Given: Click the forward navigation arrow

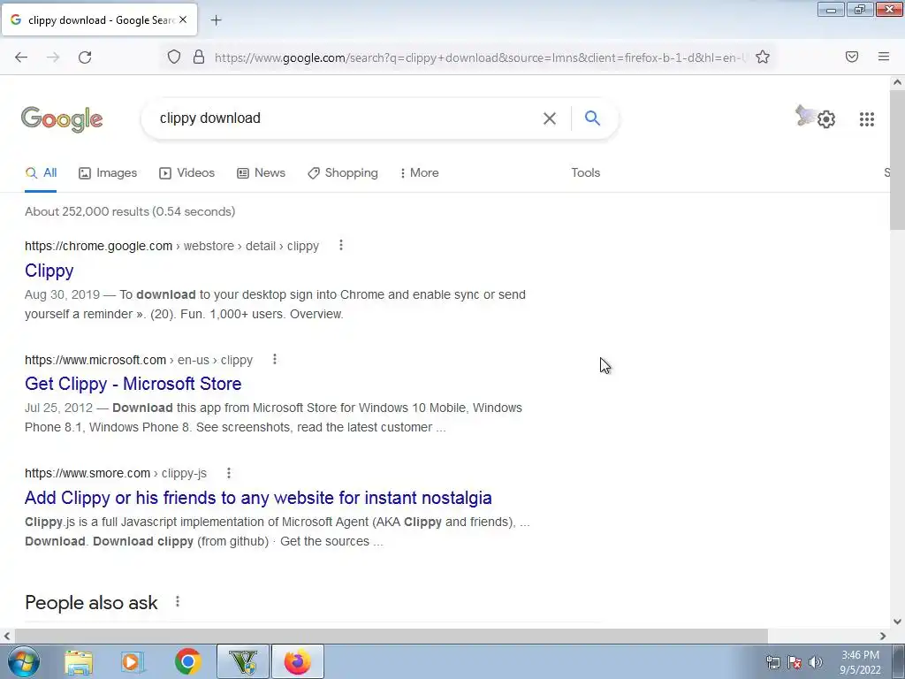Looking at the screenshot, I should 53,57.
